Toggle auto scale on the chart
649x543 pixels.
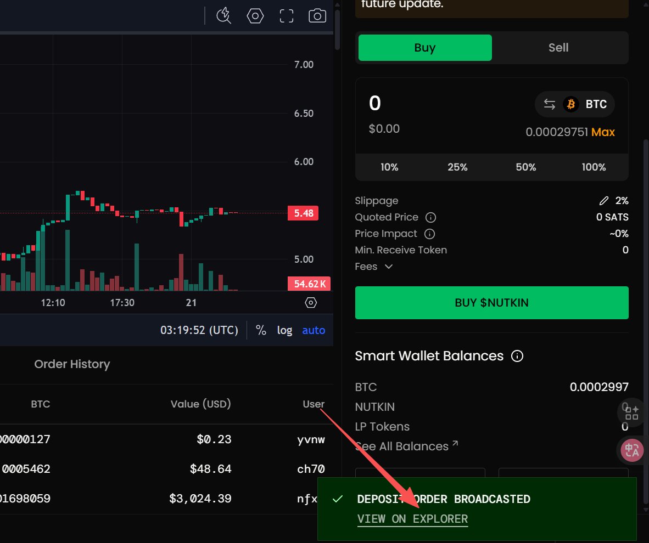(x=314, y=330)
